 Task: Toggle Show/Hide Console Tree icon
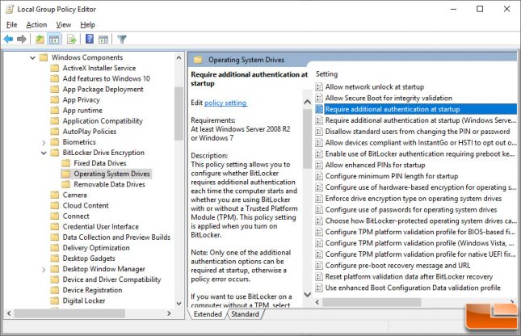(x=54, y=40)
